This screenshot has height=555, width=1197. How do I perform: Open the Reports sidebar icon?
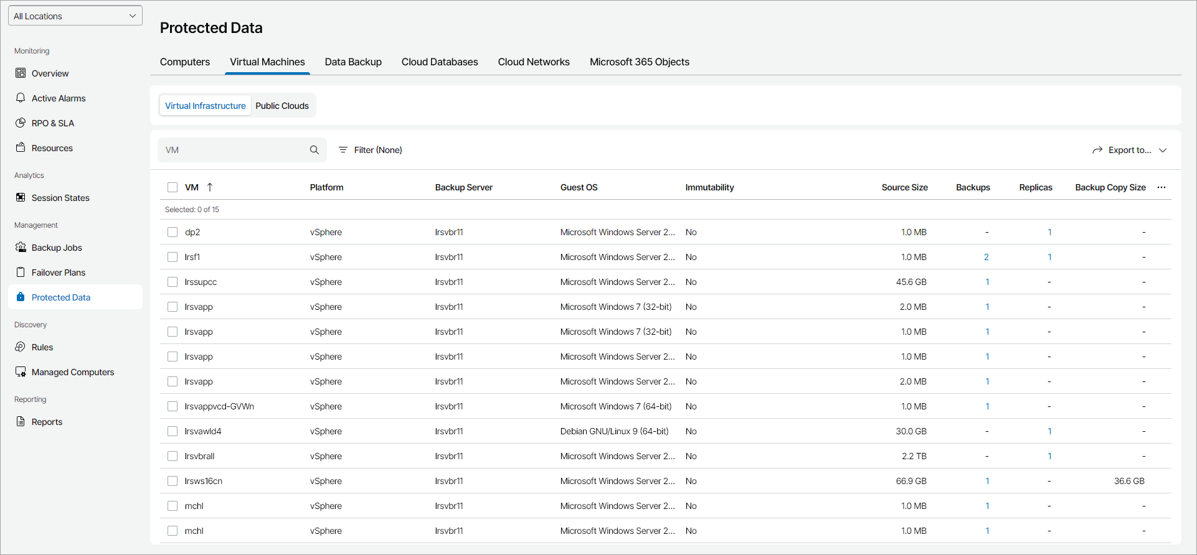click(x=21, y=421)
